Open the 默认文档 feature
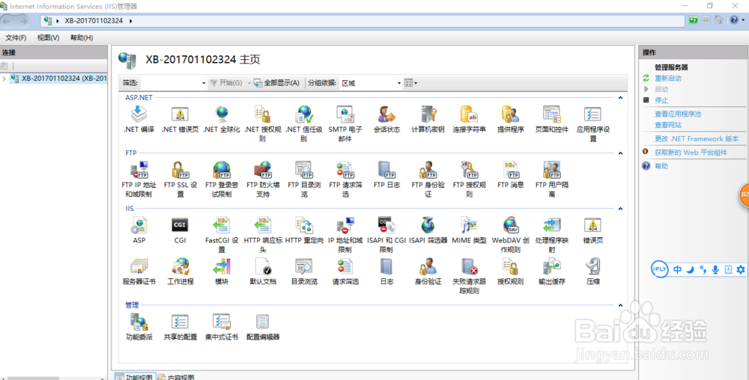This screenshot has width=749, height=380. (x=263, y=272)
